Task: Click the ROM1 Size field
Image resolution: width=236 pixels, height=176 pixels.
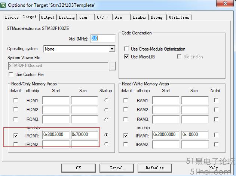Action: click(x=85, y=100)
